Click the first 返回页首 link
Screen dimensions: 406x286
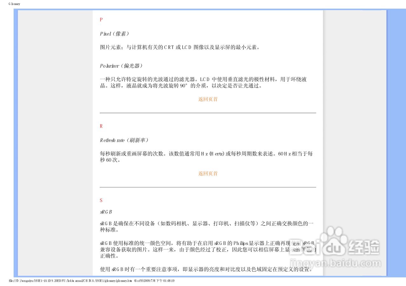[x=208, y=99]
